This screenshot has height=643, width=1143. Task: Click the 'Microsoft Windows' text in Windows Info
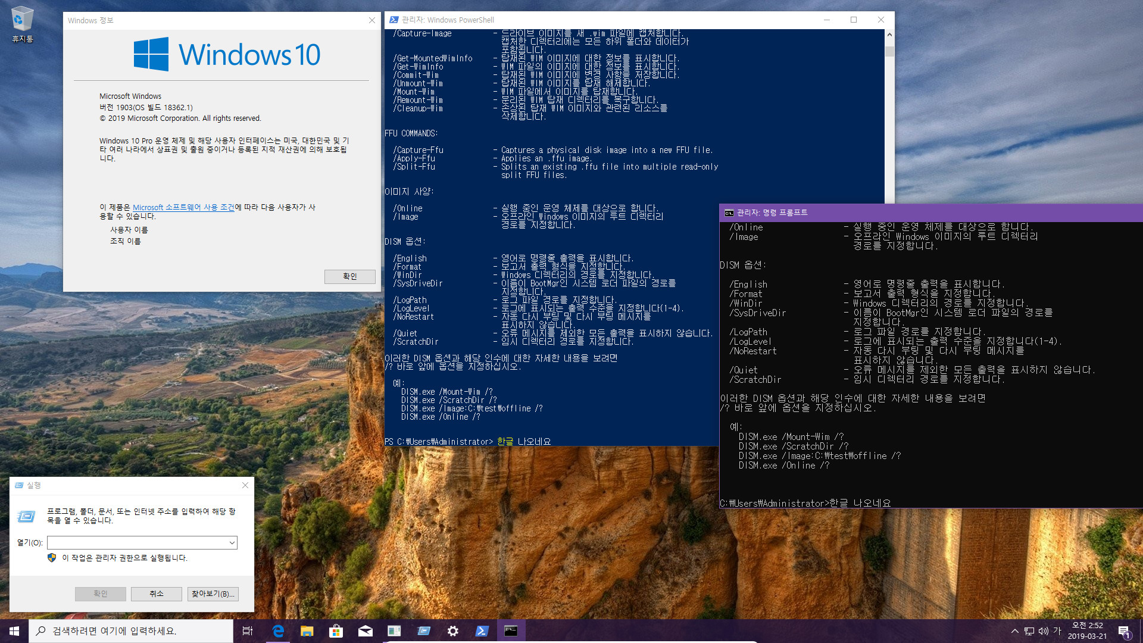(x=130, y=96)
